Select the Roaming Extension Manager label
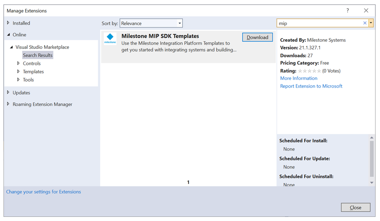The image size is (380, 221). [x=42, y=104]
